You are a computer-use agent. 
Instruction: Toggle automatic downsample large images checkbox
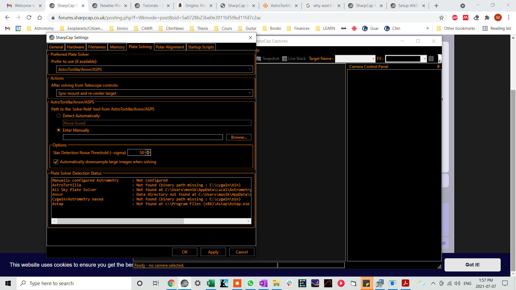pos(56,162)
